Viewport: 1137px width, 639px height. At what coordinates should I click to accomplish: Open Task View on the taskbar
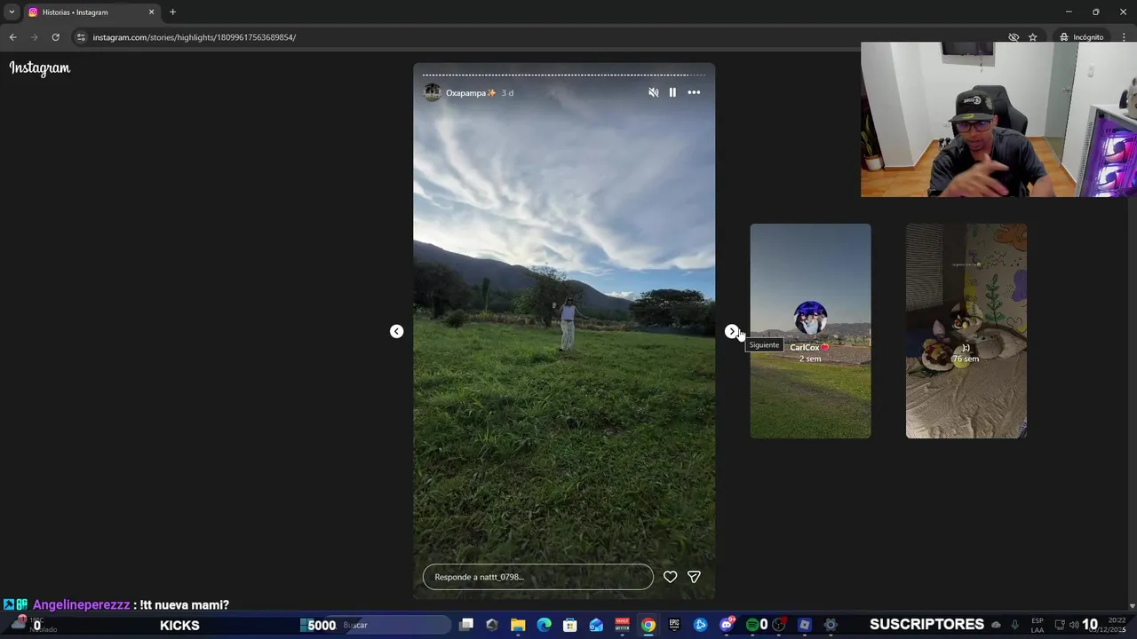[x=466, y=625]
